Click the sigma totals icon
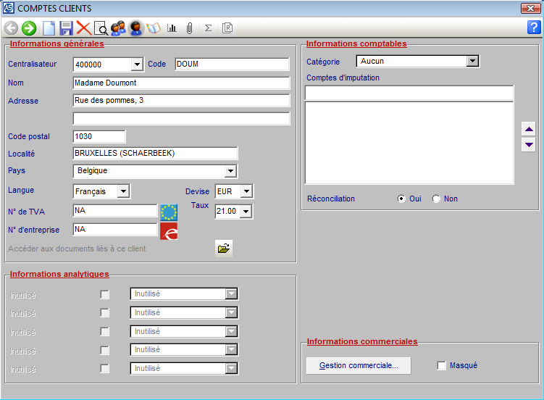 click(209, 28)
